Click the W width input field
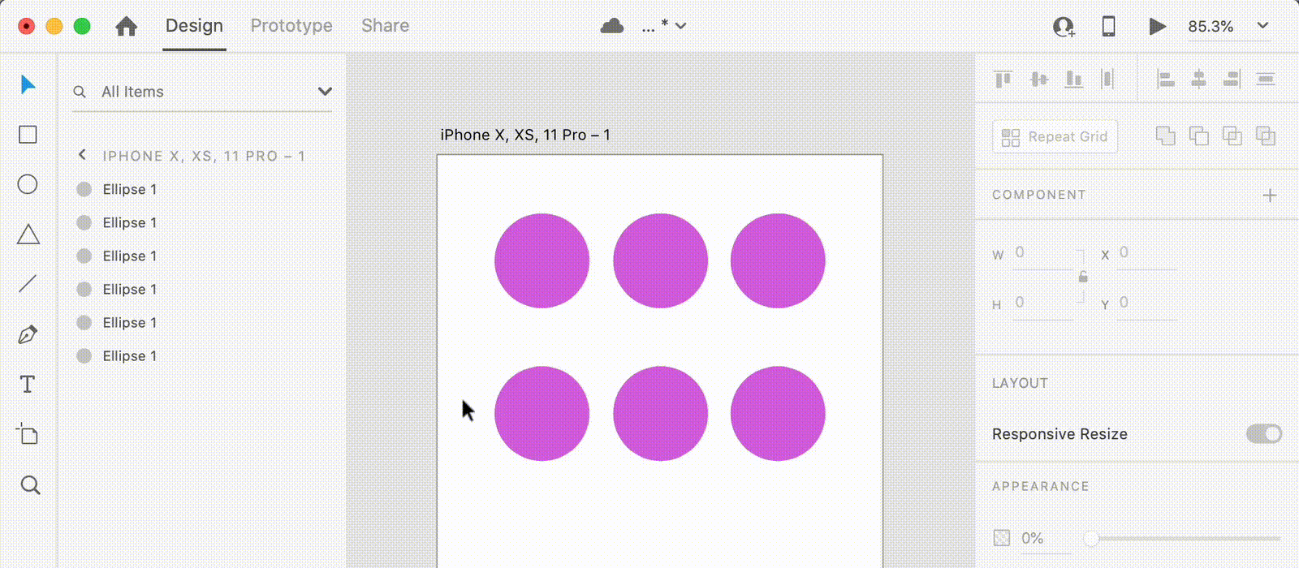Screen dimensions: 1299x568 (x=1043, y=253)
